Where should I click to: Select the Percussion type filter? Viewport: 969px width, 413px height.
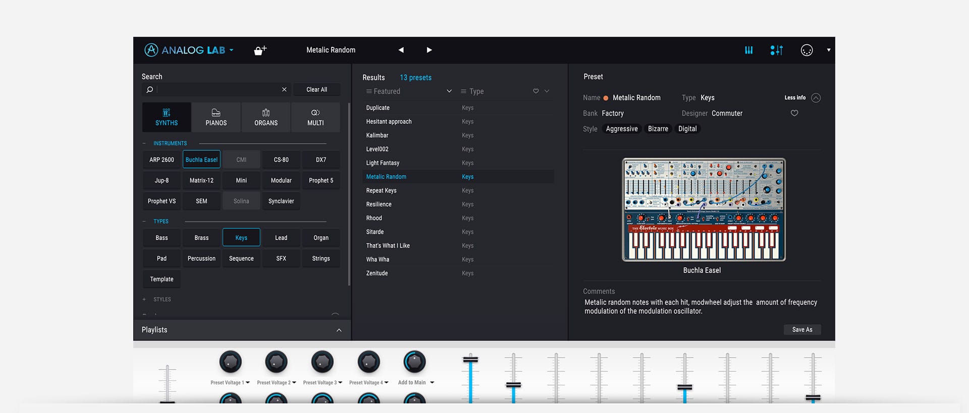pyautogui.click(x=201, y=258)
